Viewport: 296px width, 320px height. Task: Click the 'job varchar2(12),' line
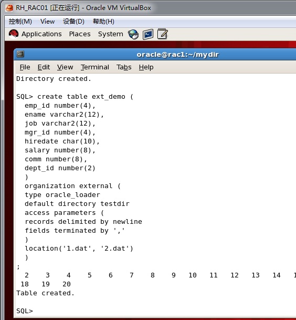[60, 123]
